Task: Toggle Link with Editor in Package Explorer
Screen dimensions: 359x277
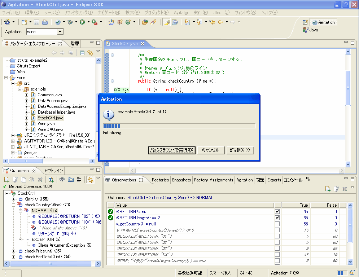Action: [90, 53]
